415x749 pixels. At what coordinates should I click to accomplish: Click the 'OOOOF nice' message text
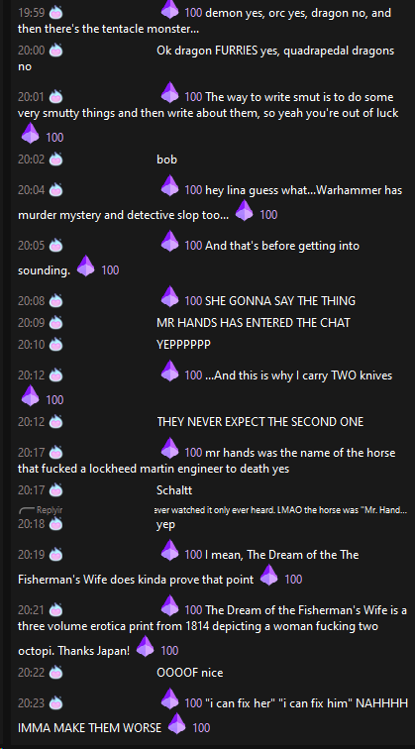189,673
